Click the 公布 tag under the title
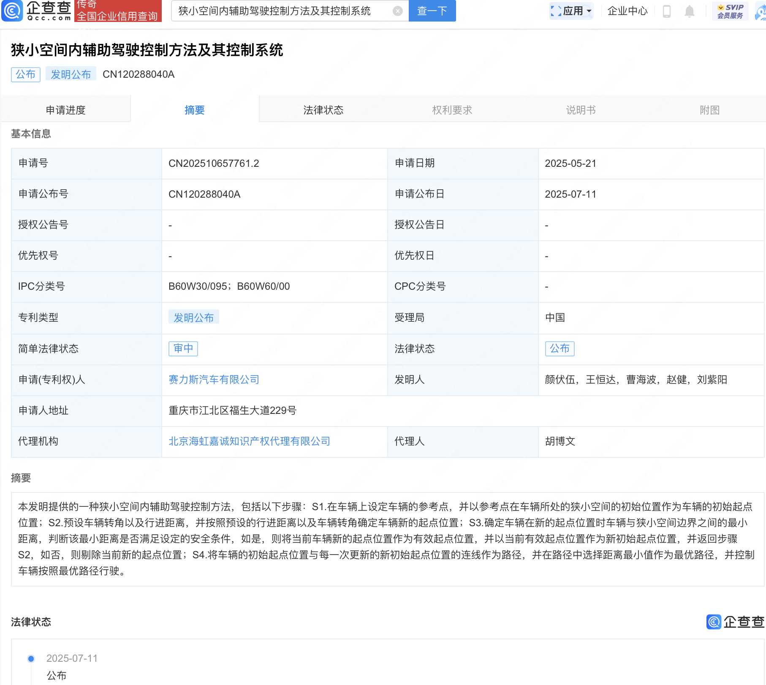This screenshot has height=685, width=766. tap(25, 74)
